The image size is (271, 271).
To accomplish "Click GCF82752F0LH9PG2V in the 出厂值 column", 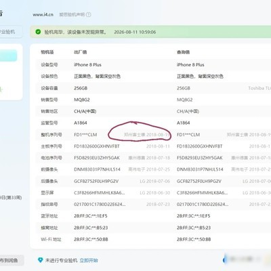I will pyautogui.click(x=96, y=181).
